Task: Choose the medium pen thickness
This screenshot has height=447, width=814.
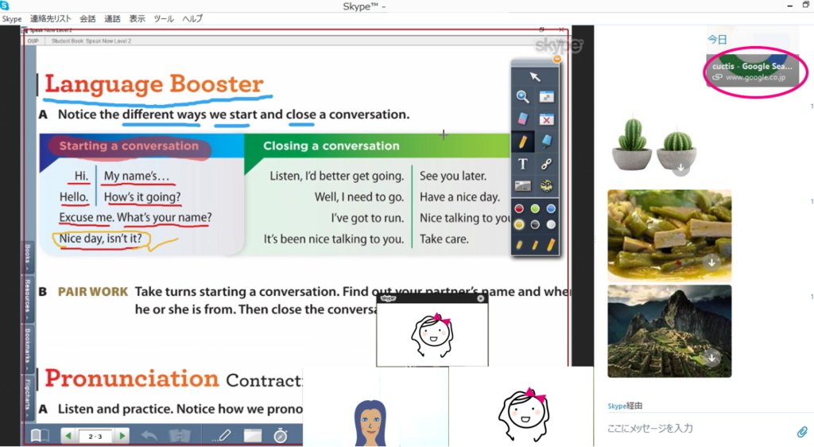Action: point(535,244)
